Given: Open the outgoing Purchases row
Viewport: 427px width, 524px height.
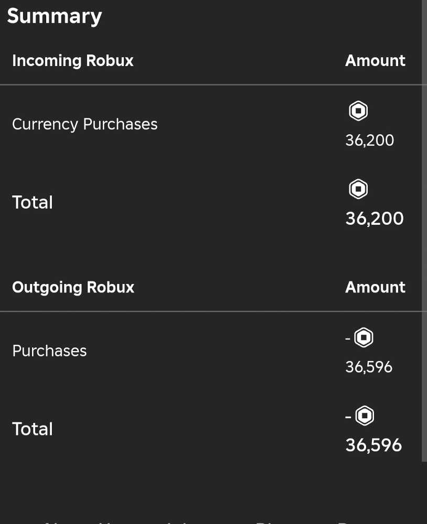Looking at the screenshot, I should click(49, 351).
